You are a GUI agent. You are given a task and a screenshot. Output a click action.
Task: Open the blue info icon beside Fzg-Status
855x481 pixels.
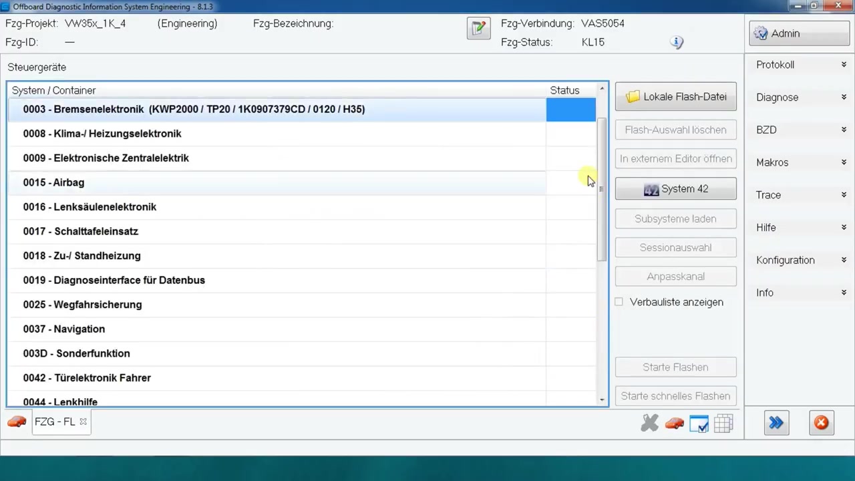tap(677, 42)
